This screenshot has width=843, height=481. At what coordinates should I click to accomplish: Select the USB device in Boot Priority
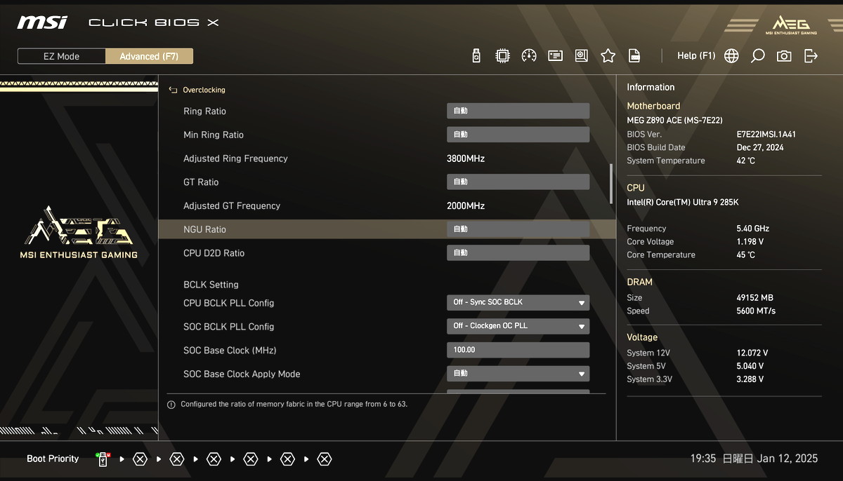(x=103, y=459)
